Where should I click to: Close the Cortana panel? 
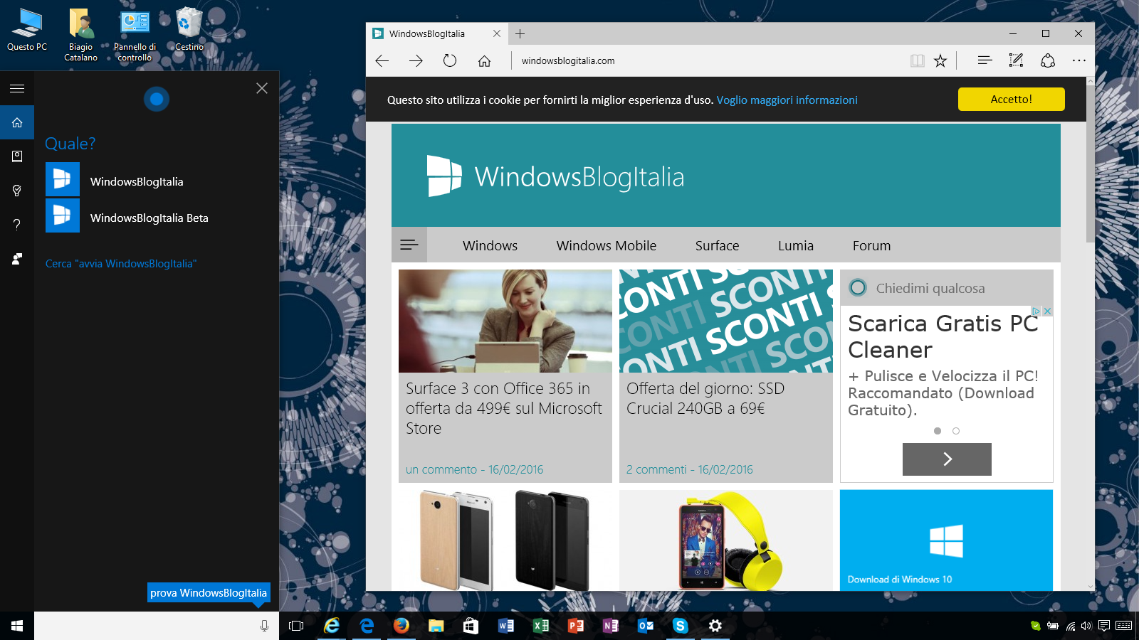(x=262, y=88)
